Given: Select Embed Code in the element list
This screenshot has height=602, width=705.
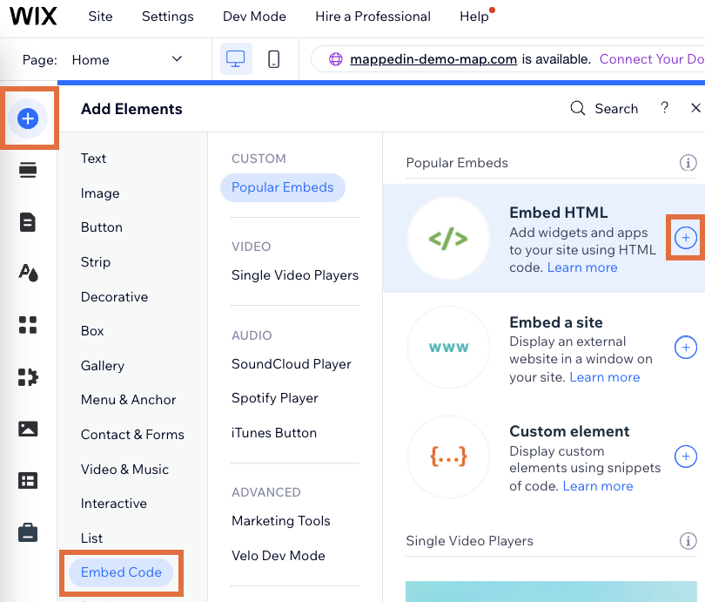Looking at the screenshot, I should [x=122, y=572].
